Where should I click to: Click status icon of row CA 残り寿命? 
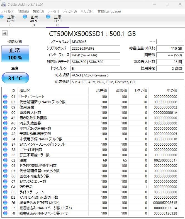5,187
